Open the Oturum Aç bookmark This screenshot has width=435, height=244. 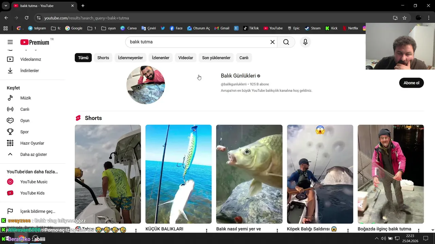point(198,28)
